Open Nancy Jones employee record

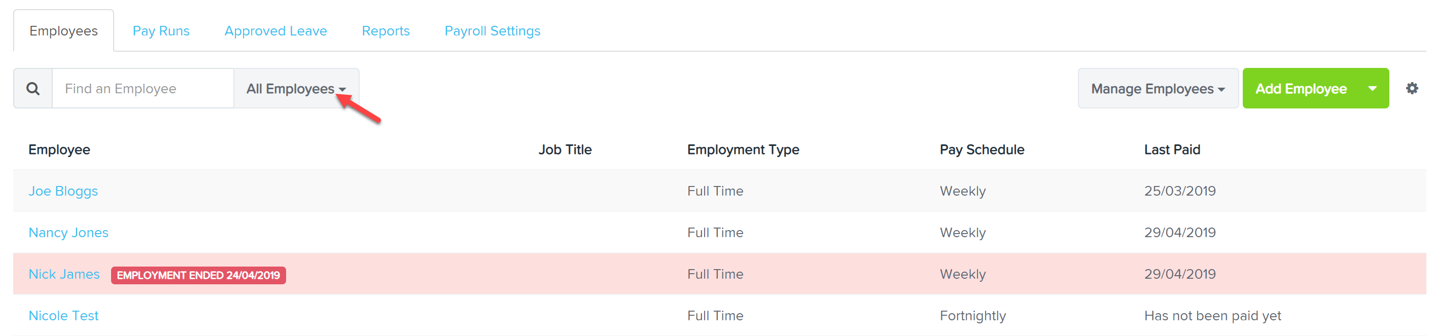(68, 233)
